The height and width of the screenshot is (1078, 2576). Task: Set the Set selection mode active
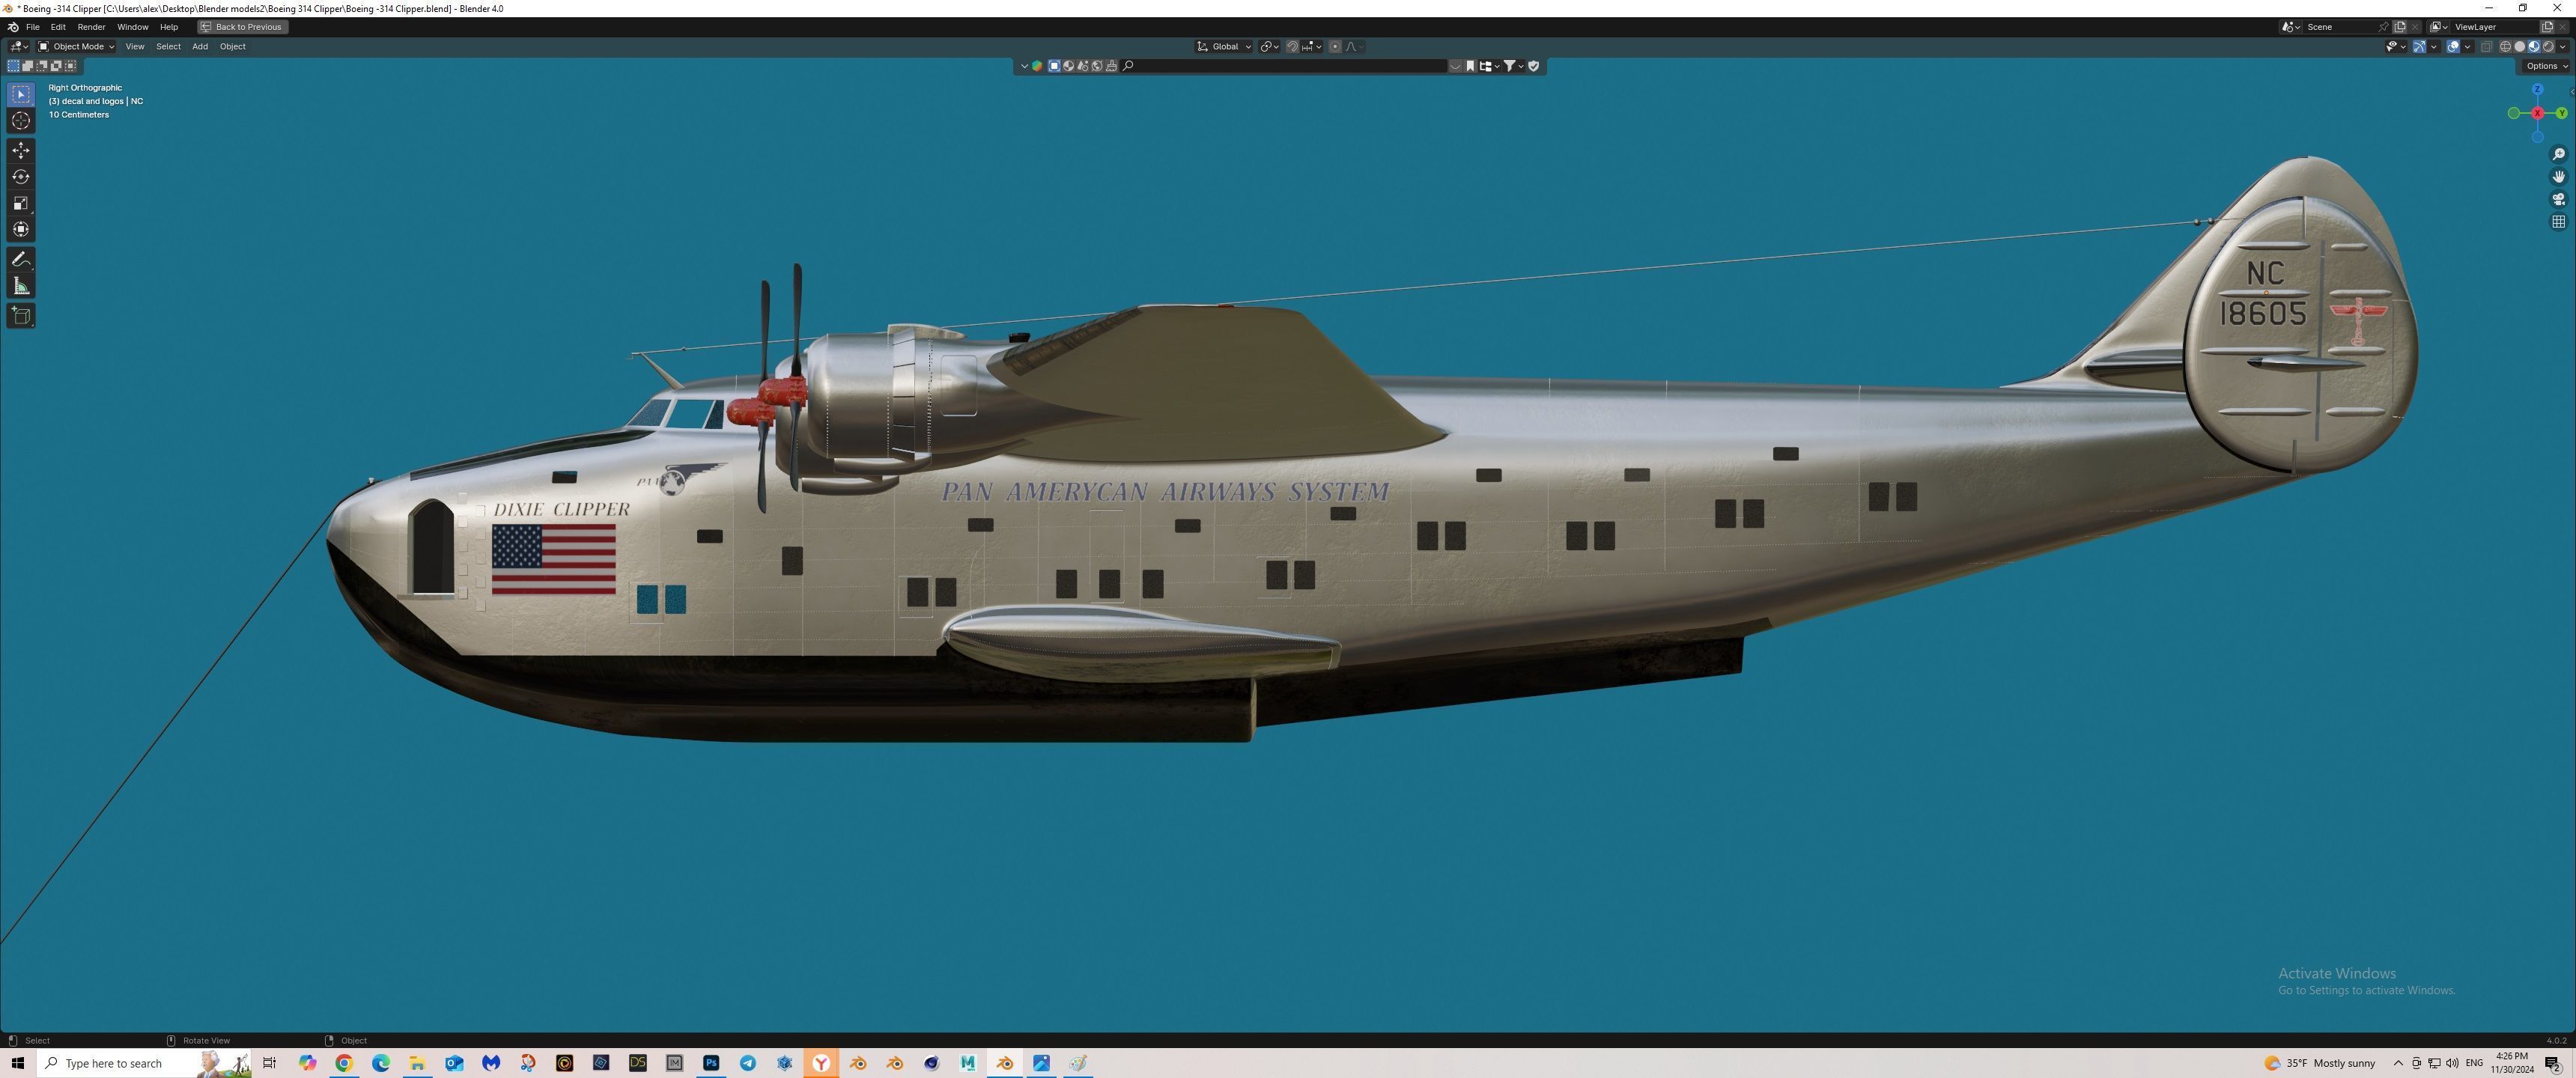(x=14, y=66)
